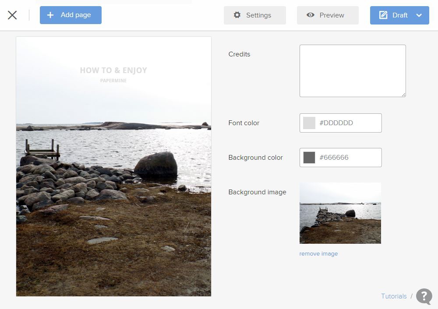Select the PAPERMINE subtitle on the cover

[113, 81]
